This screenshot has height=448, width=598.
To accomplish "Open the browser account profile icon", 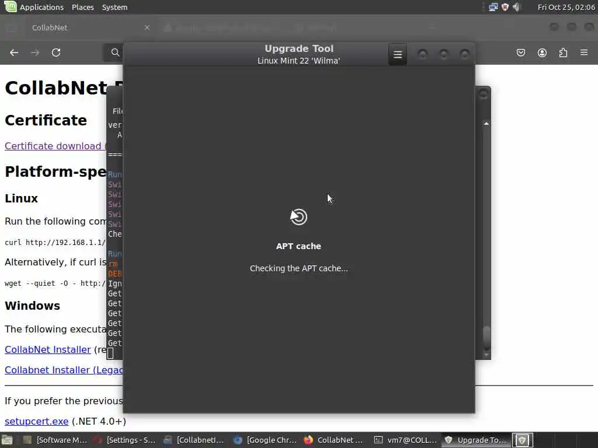I will click(x=542, y=52).
